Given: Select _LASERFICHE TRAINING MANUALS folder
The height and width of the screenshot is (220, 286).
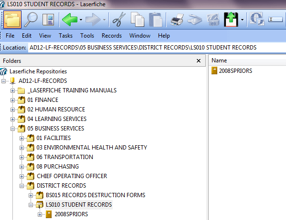Looking at the screenshot, I should point(72,90).
